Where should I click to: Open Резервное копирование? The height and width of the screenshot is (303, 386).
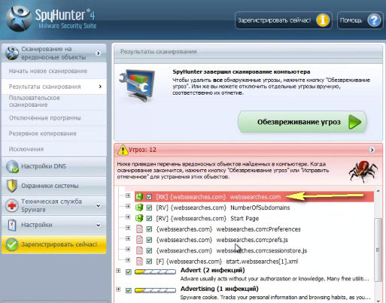pyautogui.click(x=54, y=133)
